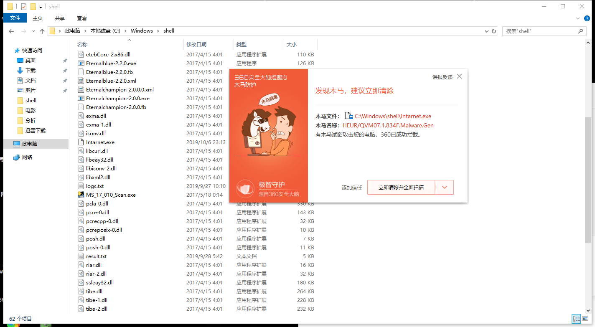The width and height of the screenshot is (595, 327).
Task: Sort by 名称 column header
Action: (82, 44)
